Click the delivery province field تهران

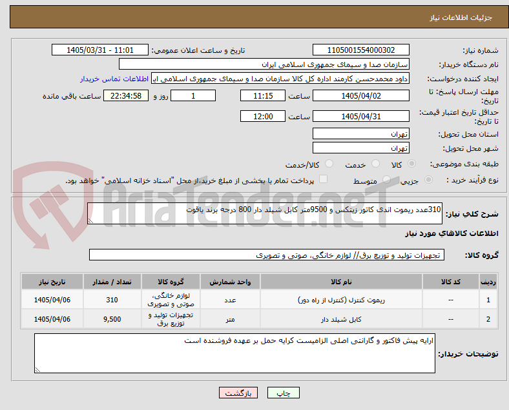coord(361,133)
